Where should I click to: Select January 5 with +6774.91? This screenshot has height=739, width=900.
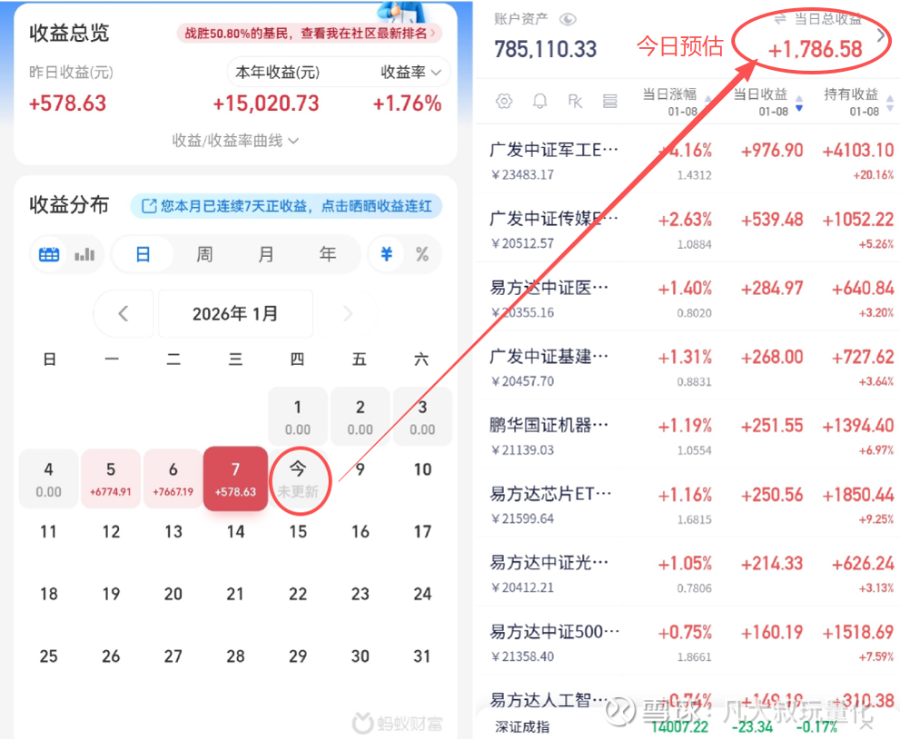[111, 478]
